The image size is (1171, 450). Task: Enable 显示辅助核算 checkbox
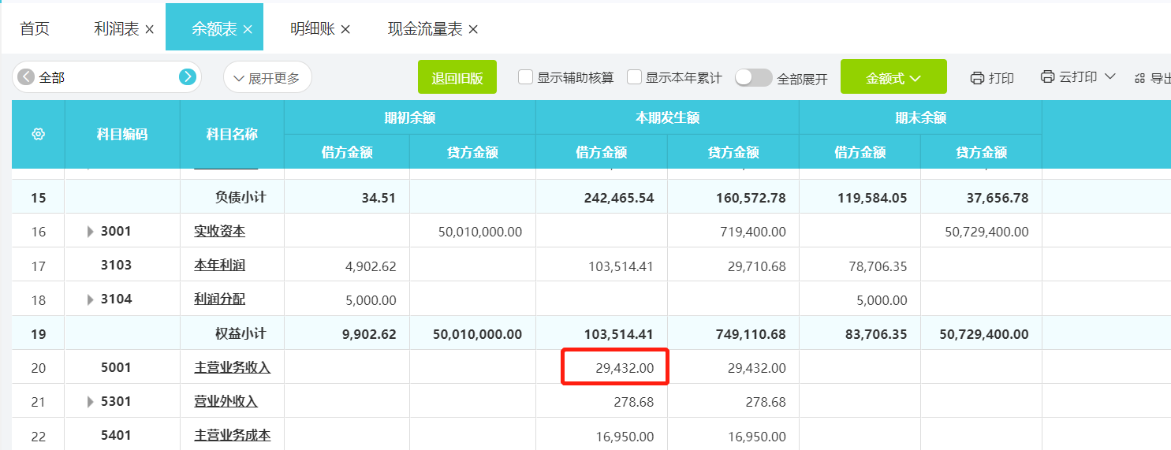[x=526, y=77]
